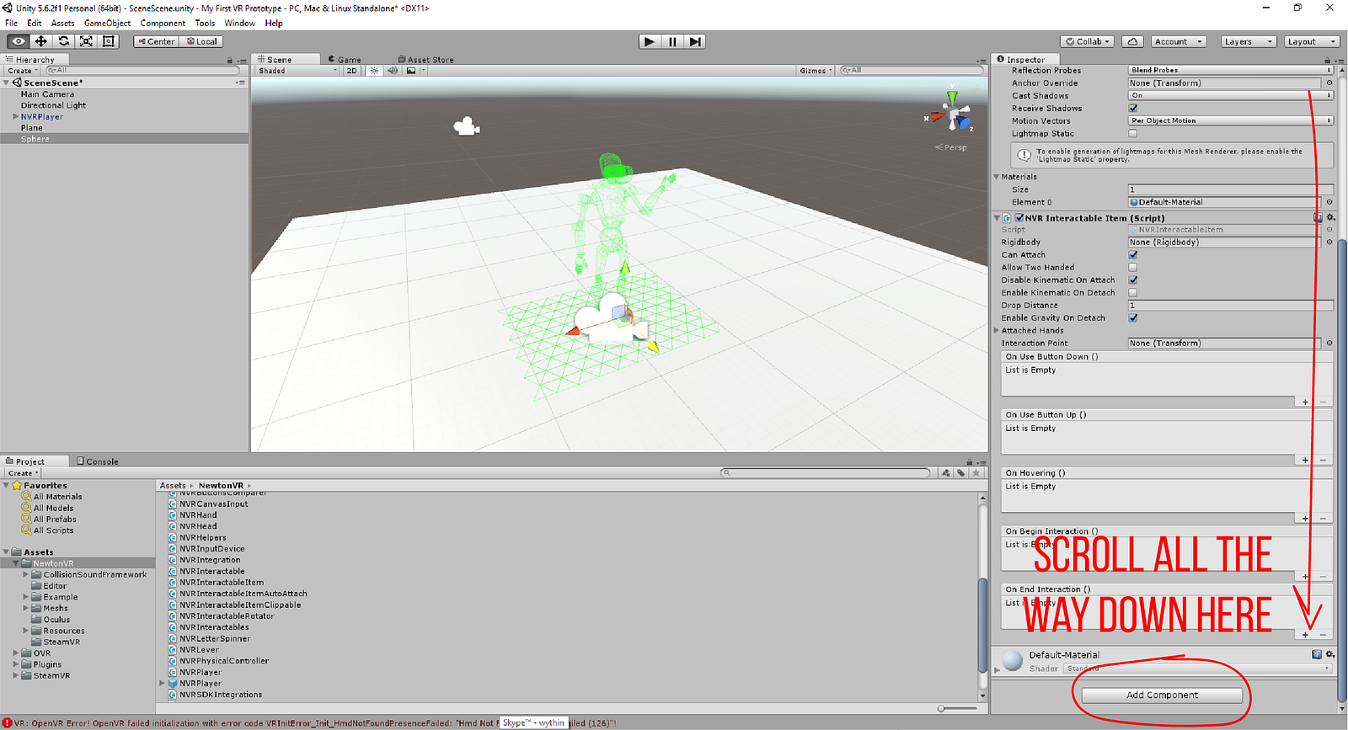Screen dimensions: 1348x730
Task: Click the Hierarchy Create button
Action: 23,71
